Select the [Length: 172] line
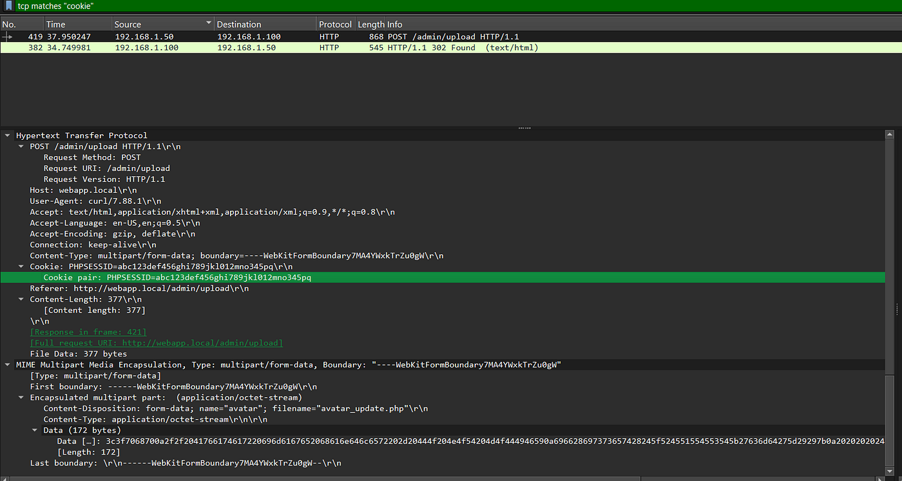Viewport: 902px width, 481px height. [88, 453]
